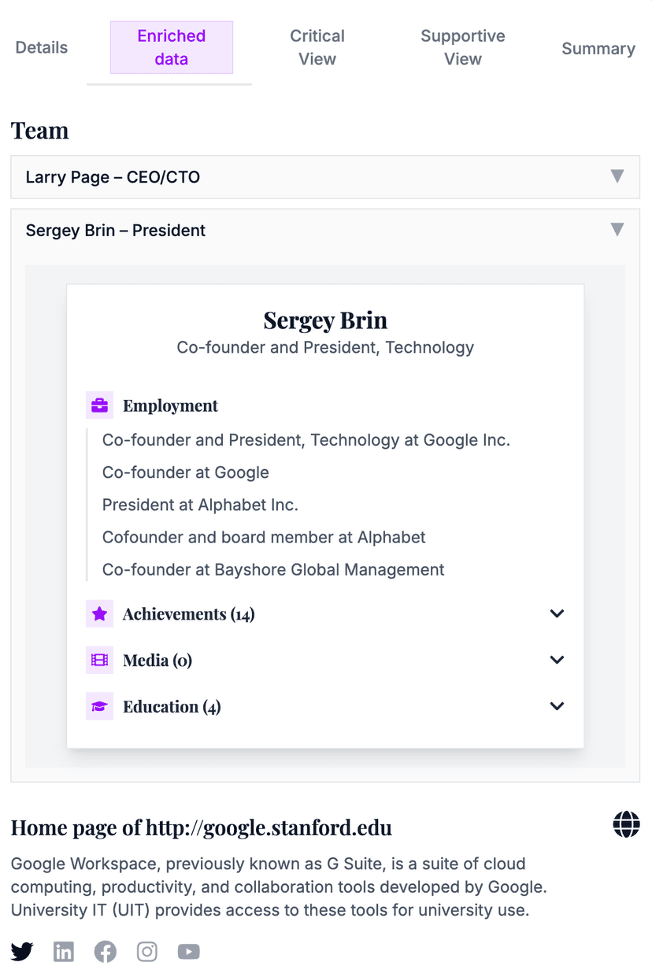Collapse the Sergey Brin – President panel
Viewport: 652px width, 977px height.
point(617,229)
